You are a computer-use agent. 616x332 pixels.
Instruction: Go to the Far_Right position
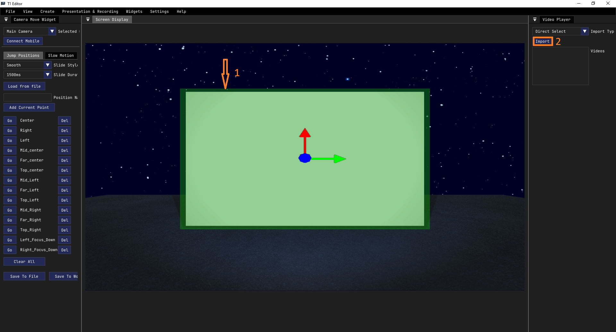[10, 220]
